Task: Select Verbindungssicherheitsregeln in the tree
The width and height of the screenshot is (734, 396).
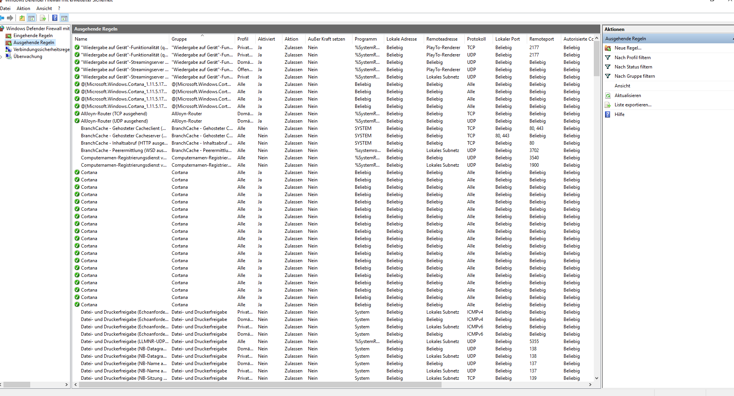Action: [x=41, y=49]
